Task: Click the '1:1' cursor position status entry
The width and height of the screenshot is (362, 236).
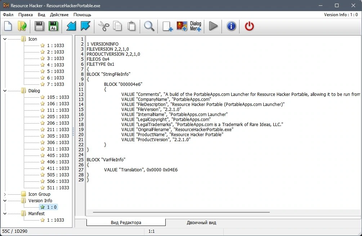Action: (x=151, y=231)
